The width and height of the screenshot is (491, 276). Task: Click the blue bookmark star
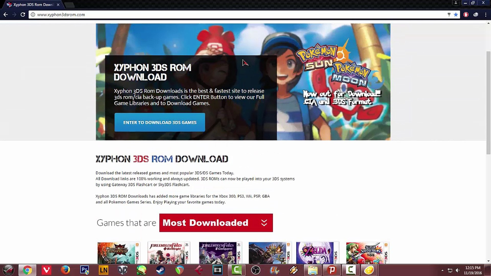point(456,15)
